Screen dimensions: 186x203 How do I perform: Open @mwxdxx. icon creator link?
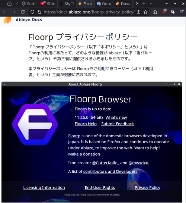tap(139, 163)
